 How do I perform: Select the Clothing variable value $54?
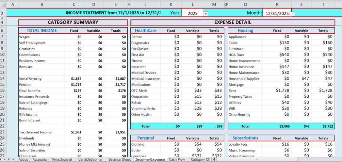(193, 144)
